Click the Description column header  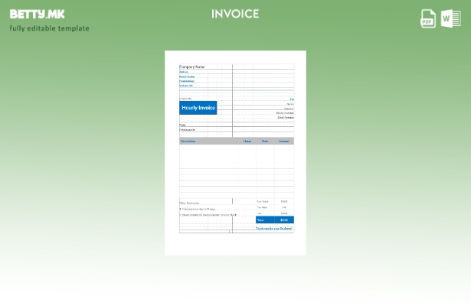tap(188, 141)
